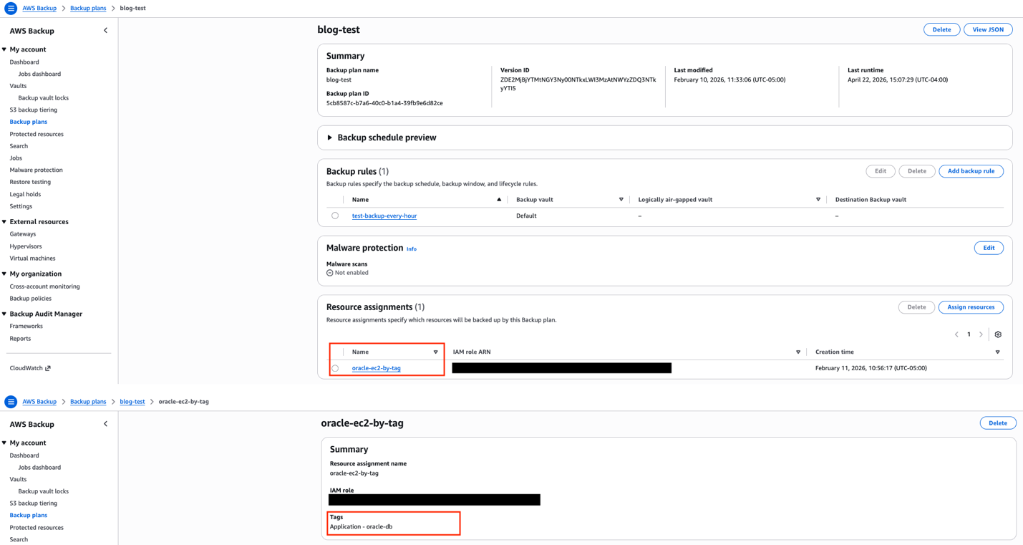This screenshot has width=1023, height=545.
Task: Open Settings in the sidebar
Action: [21, 206]
